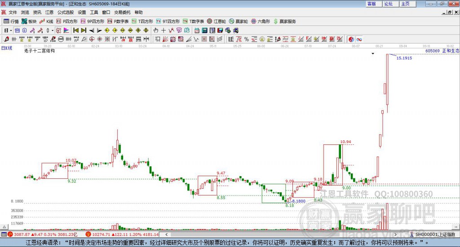Image resolution: width=460 pixels, height=247 pixels.
Task: Open the 窗口 menu
Action: click(x=106, y=12)
